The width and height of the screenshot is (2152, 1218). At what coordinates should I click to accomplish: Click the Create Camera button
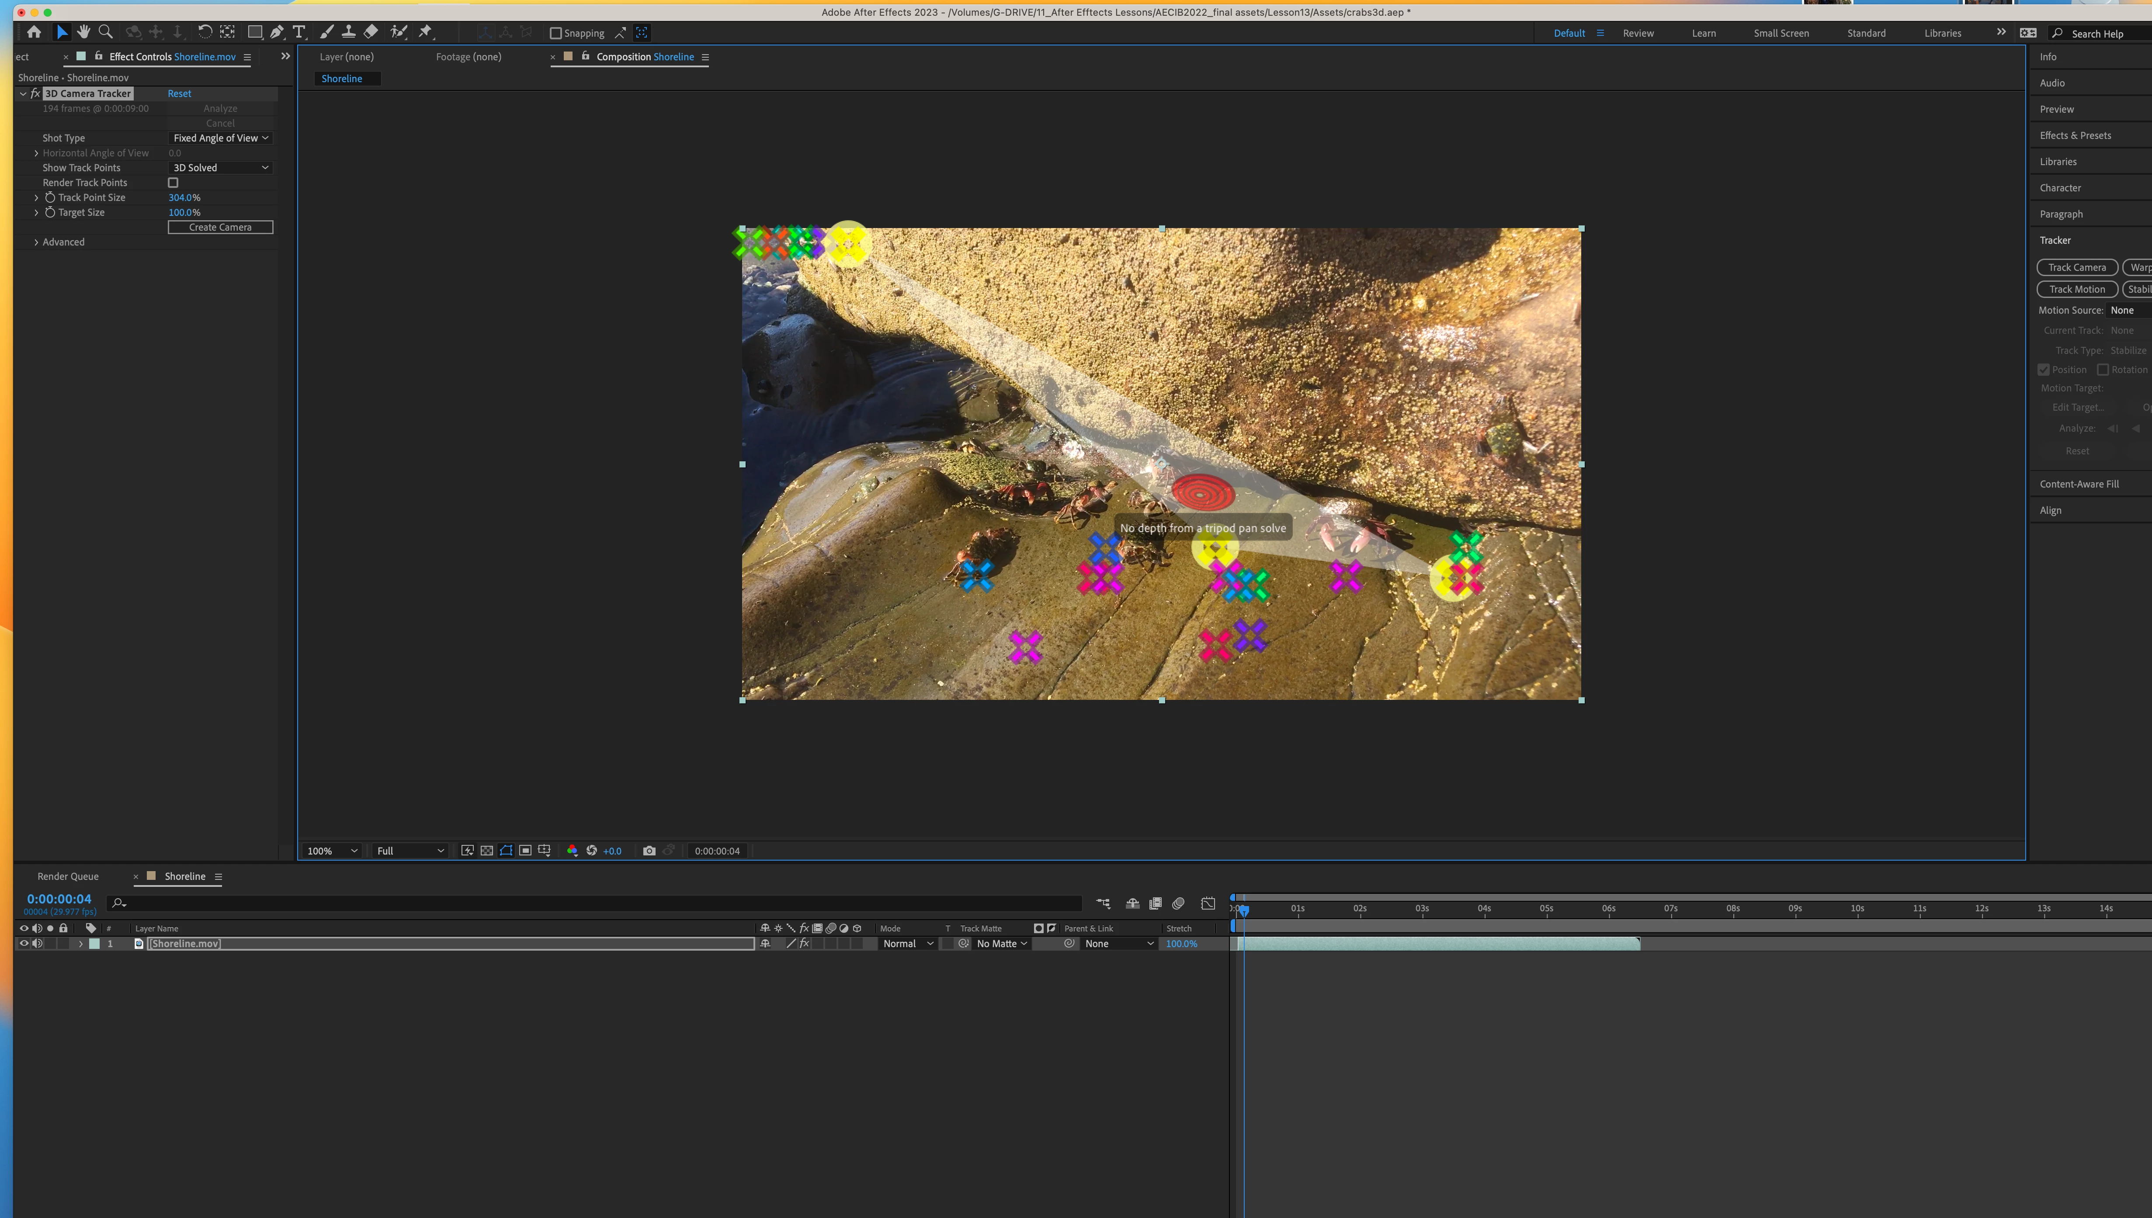point(220,227)
